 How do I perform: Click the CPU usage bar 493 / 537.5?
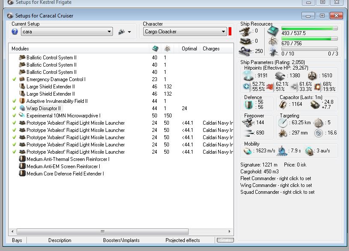point(309,28)
